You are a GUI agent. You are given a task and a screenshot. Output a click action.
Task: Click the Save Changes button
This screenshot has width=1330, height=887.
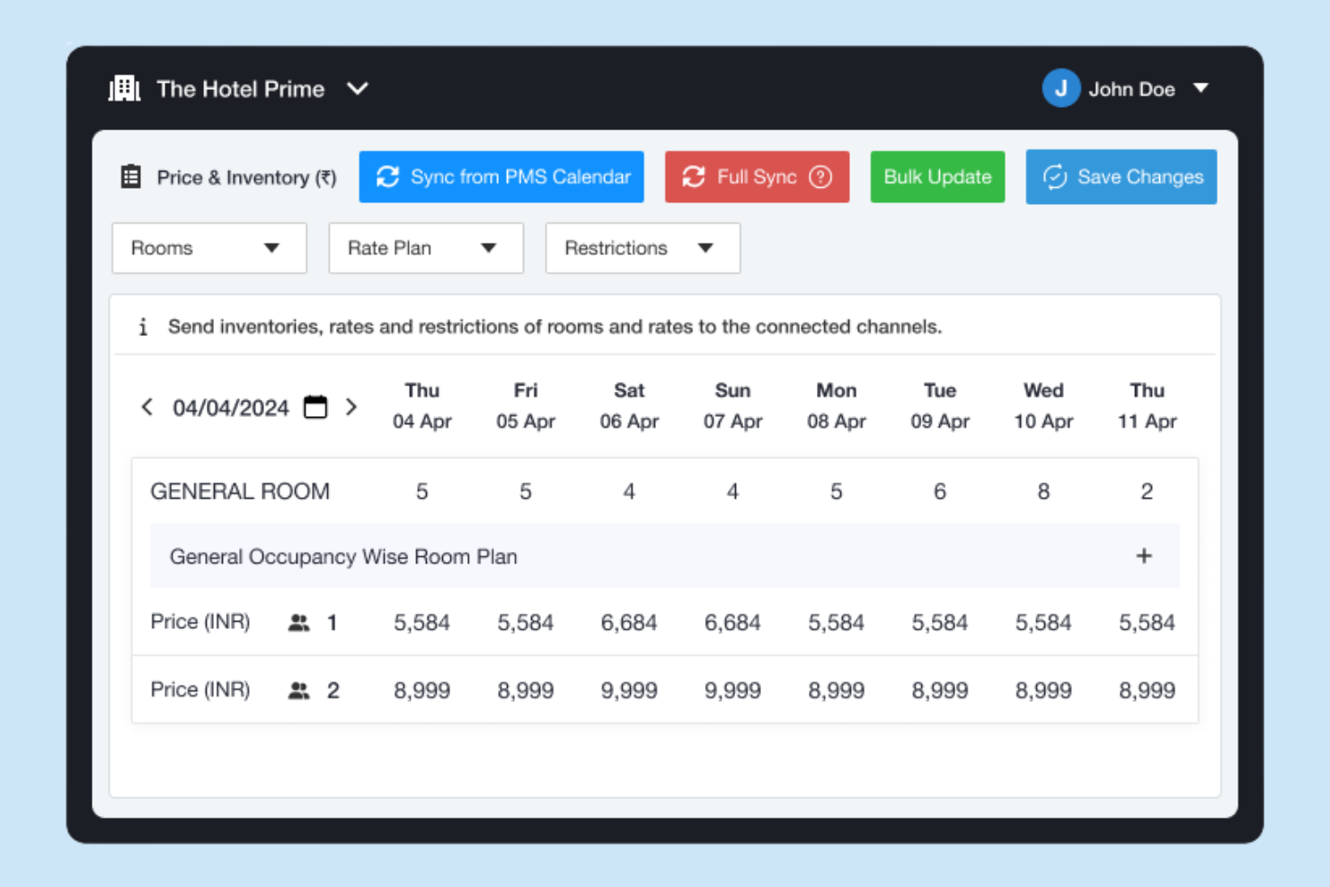[x=1121, y=176]
